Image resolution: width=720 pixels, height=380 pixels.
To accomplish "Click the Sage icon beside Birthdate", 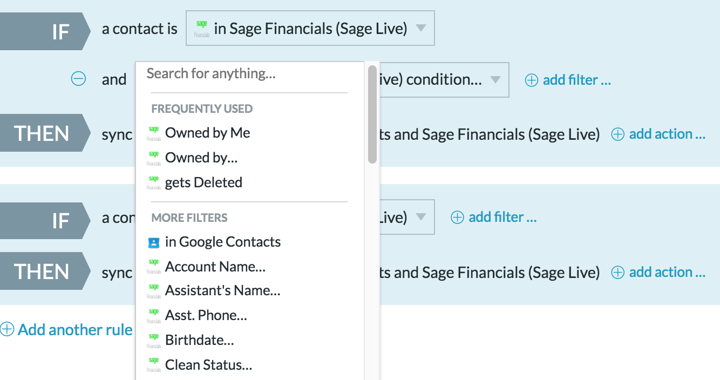I will click(154, 341).
